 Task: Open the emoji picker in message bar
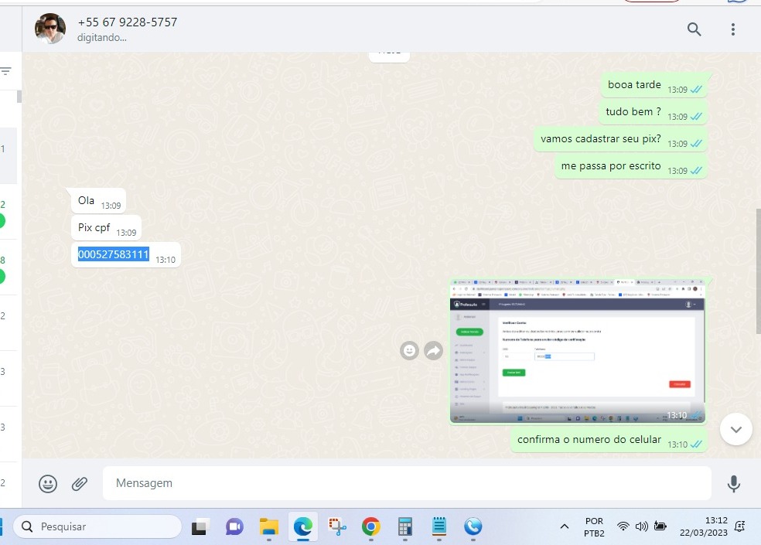click(48, 483)
